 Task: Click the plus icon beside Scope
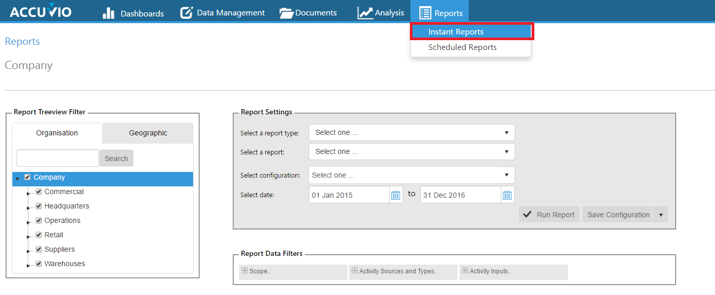(245, 271)
